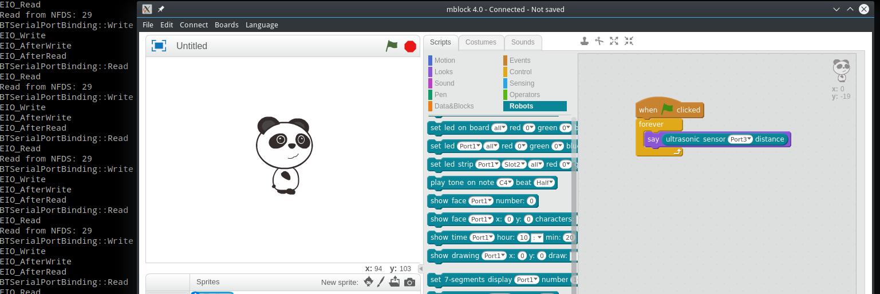Screen dimensions: 880x294
Task: Open Port1 dropdown in set led block
Action: [470, 146]
